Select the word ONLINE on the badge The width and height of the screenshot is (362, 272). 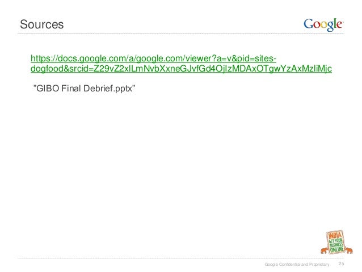coord(337,250)
